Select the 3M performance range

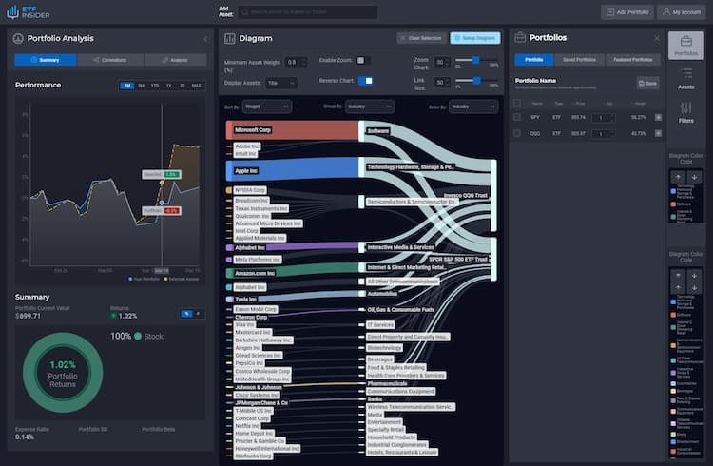pos(141,86)
